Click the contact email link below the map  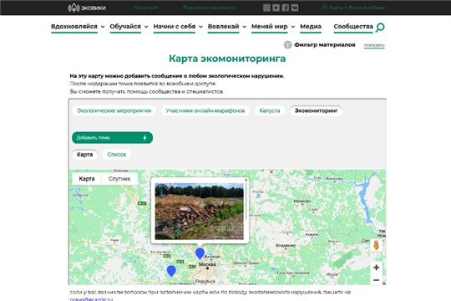pos(91,299)
